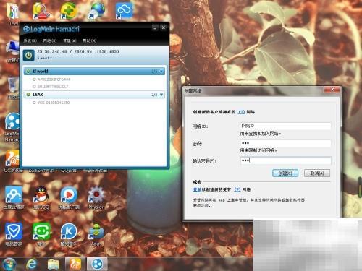The width and height of the screenshot is (362, 271).
Task: Click the (?) help link beside 受管
Action: (237, 189)
